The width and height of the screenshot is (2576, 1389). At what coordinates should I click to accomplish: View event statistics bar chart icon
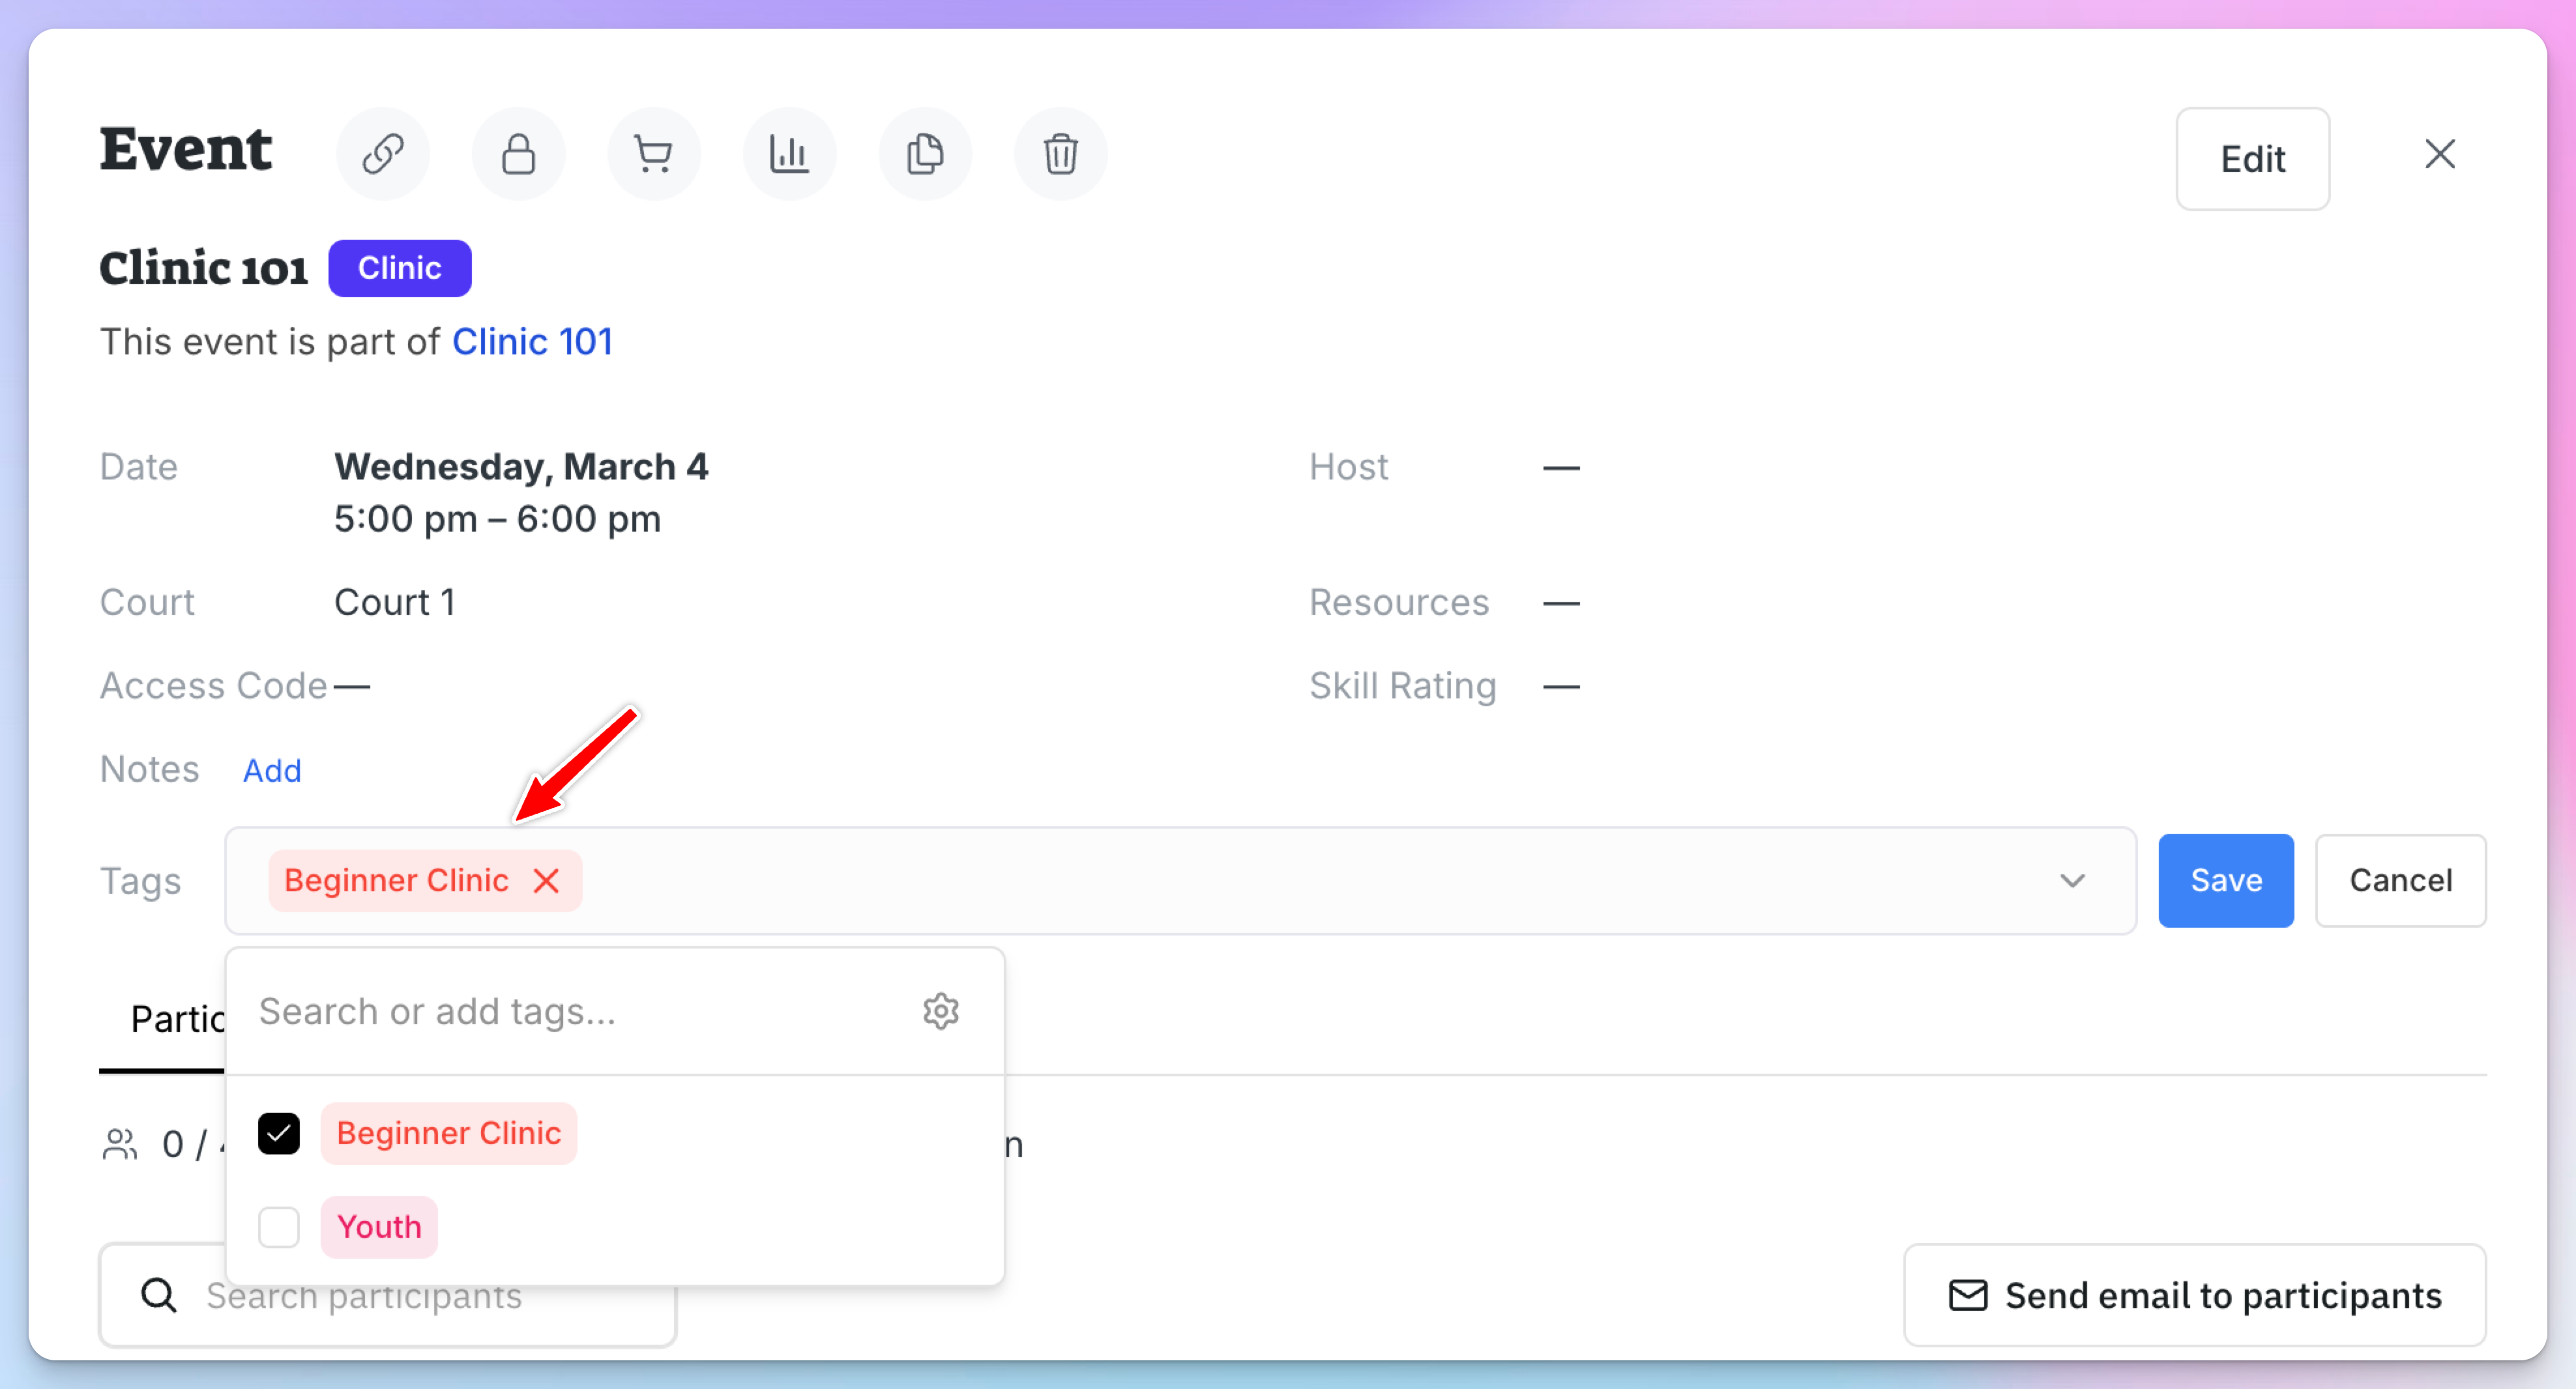point(789,154)
